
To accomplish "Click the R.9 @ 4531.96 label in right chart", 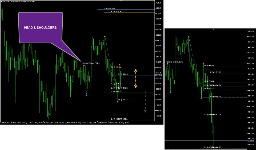I will (209, 66).
